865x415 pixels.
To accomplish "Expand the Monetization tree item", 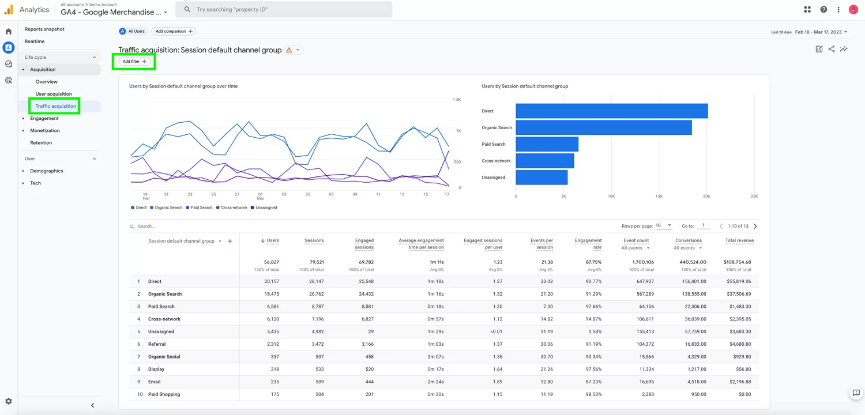I will coord(24,130).
